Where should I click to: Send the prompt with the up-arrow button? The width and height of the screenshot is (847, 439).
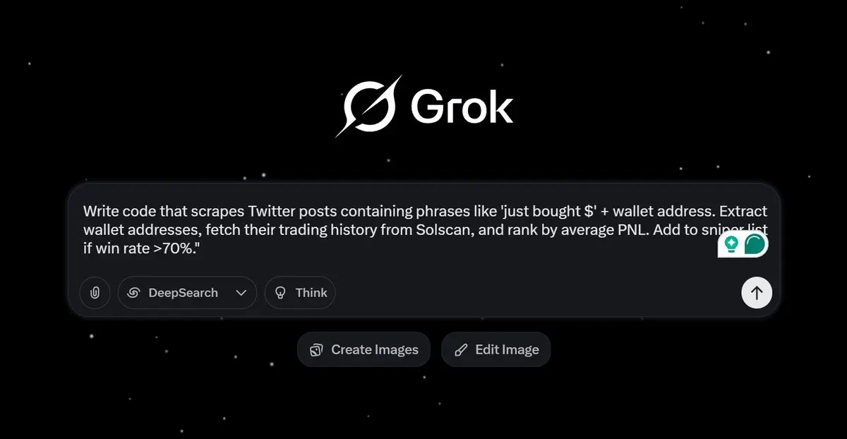pyautogui.click(x=757, y=293)
